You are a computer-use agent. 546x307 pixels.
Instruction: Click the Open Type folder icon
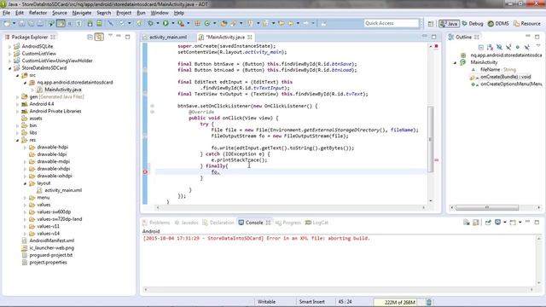[x=224, y=23]
